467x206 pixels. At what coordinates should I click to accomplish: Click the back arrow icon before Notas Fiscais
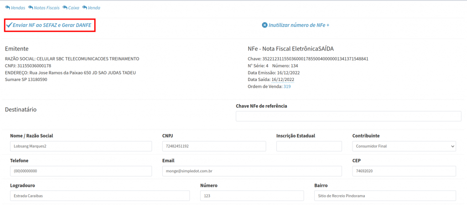31,8
